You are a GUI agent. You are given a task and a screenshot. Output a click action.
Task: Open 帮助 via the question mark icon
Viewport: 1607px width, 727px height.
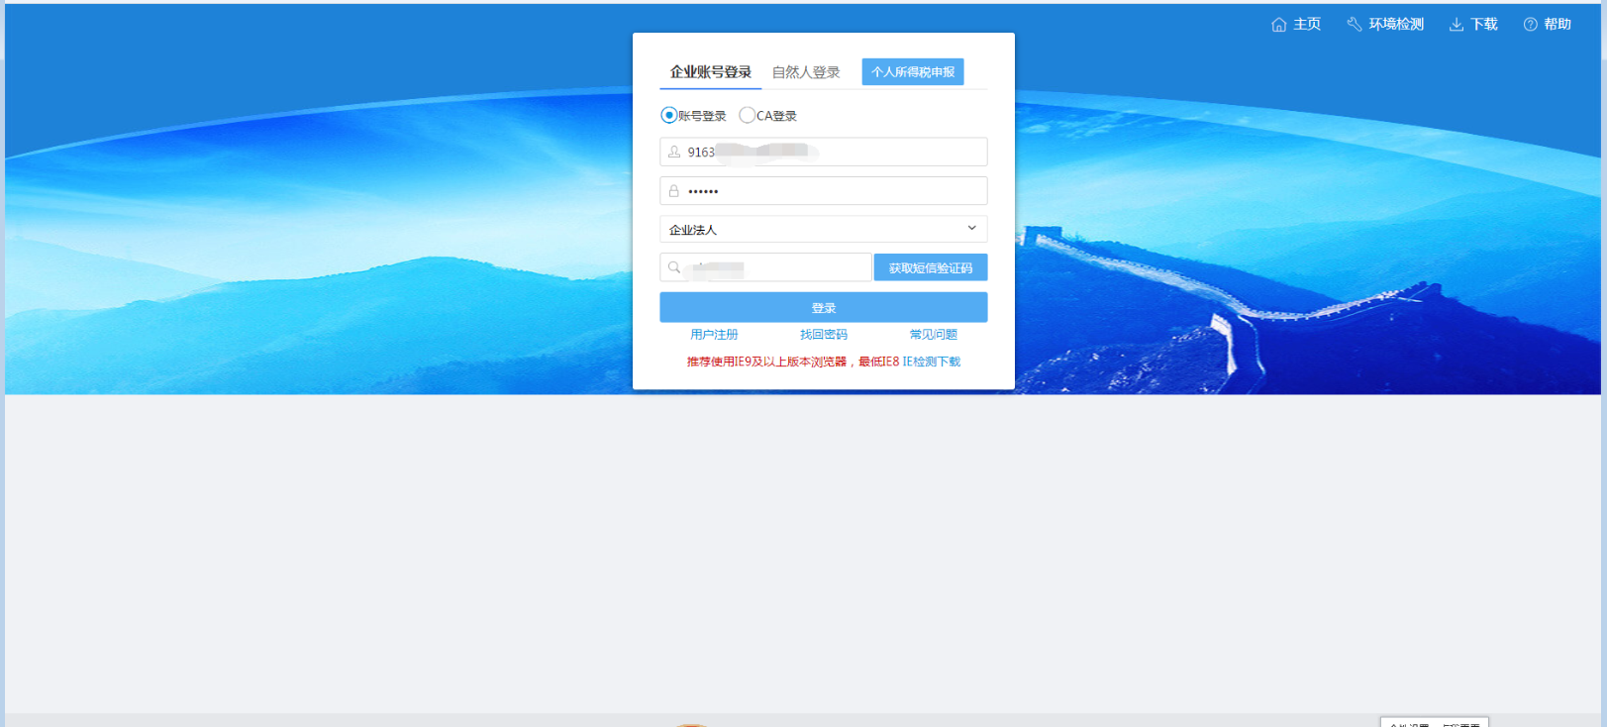[1530, 25]
